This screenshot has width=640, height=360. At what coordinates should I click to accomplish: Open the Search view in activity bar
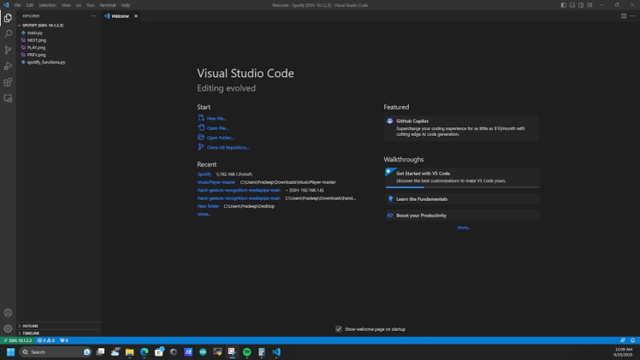tap(8, 33)
